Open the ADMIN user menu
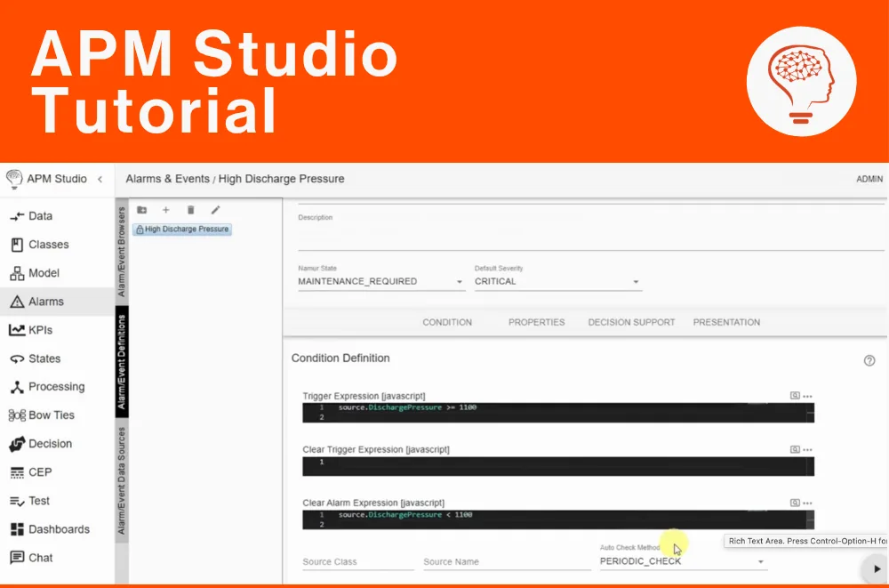This screenshot has width=889, height=588. (869, 180)
